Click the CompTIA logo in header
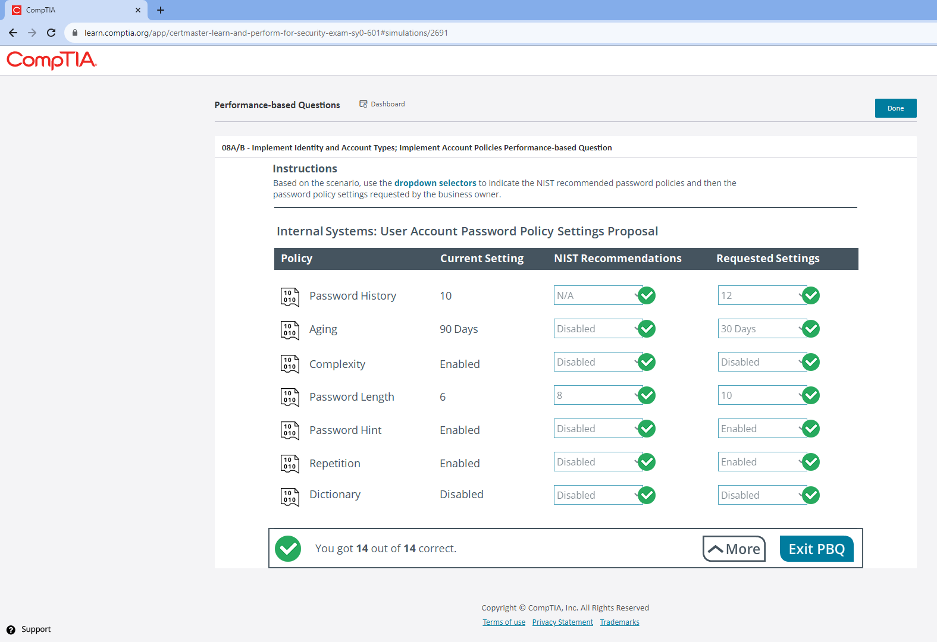The image size is (937, 642). point(52,60)
